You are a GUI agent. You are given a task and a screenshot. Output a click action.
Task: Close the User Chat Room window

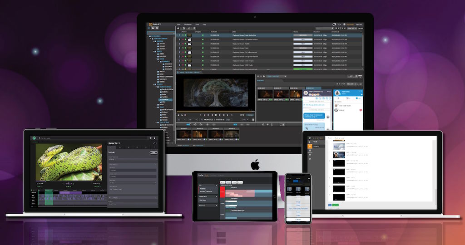[330, 92]
